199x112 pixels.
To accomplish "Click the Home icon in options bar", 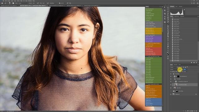I will click(2, 3).
